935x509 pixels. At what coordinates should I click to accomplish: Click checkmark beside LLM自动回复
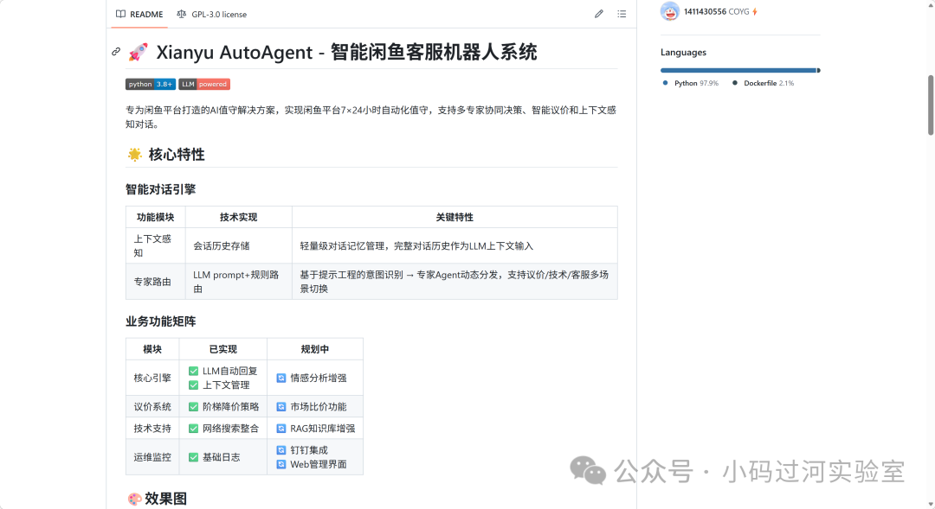coord(193,371)
